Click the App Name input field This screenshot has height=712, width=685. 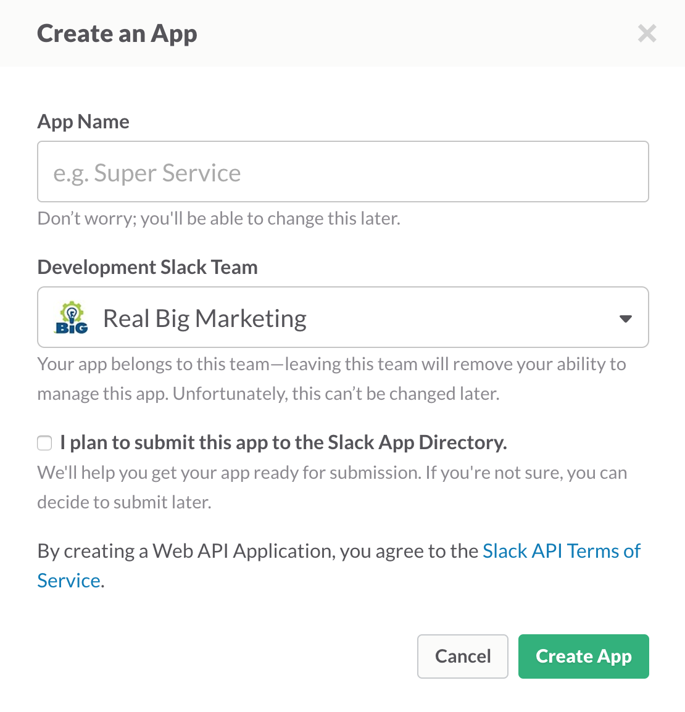click(343, 172)
